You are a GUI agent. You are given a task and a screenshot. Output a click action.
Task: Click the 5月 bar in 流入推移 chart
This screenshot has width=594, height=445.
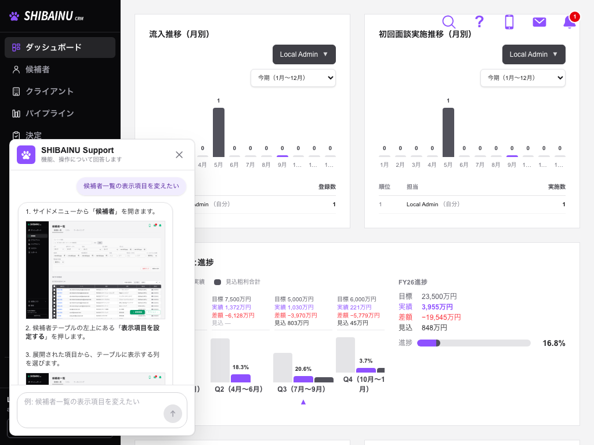tap(219, 132)
